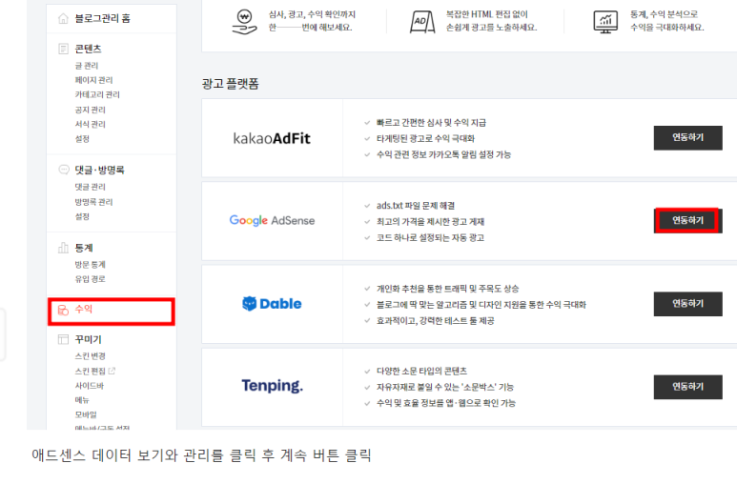Open 스킨 편집
This screenshot has width=737, height=484.
pos(91,371)
